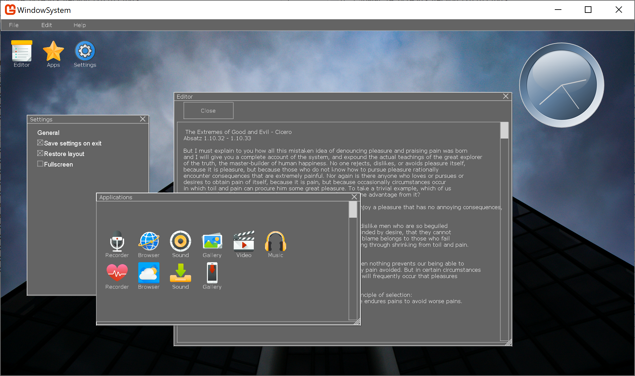This screenshot has width=635, height=376.
Task: Launch the globe Browser app
Action: (149, 242)
